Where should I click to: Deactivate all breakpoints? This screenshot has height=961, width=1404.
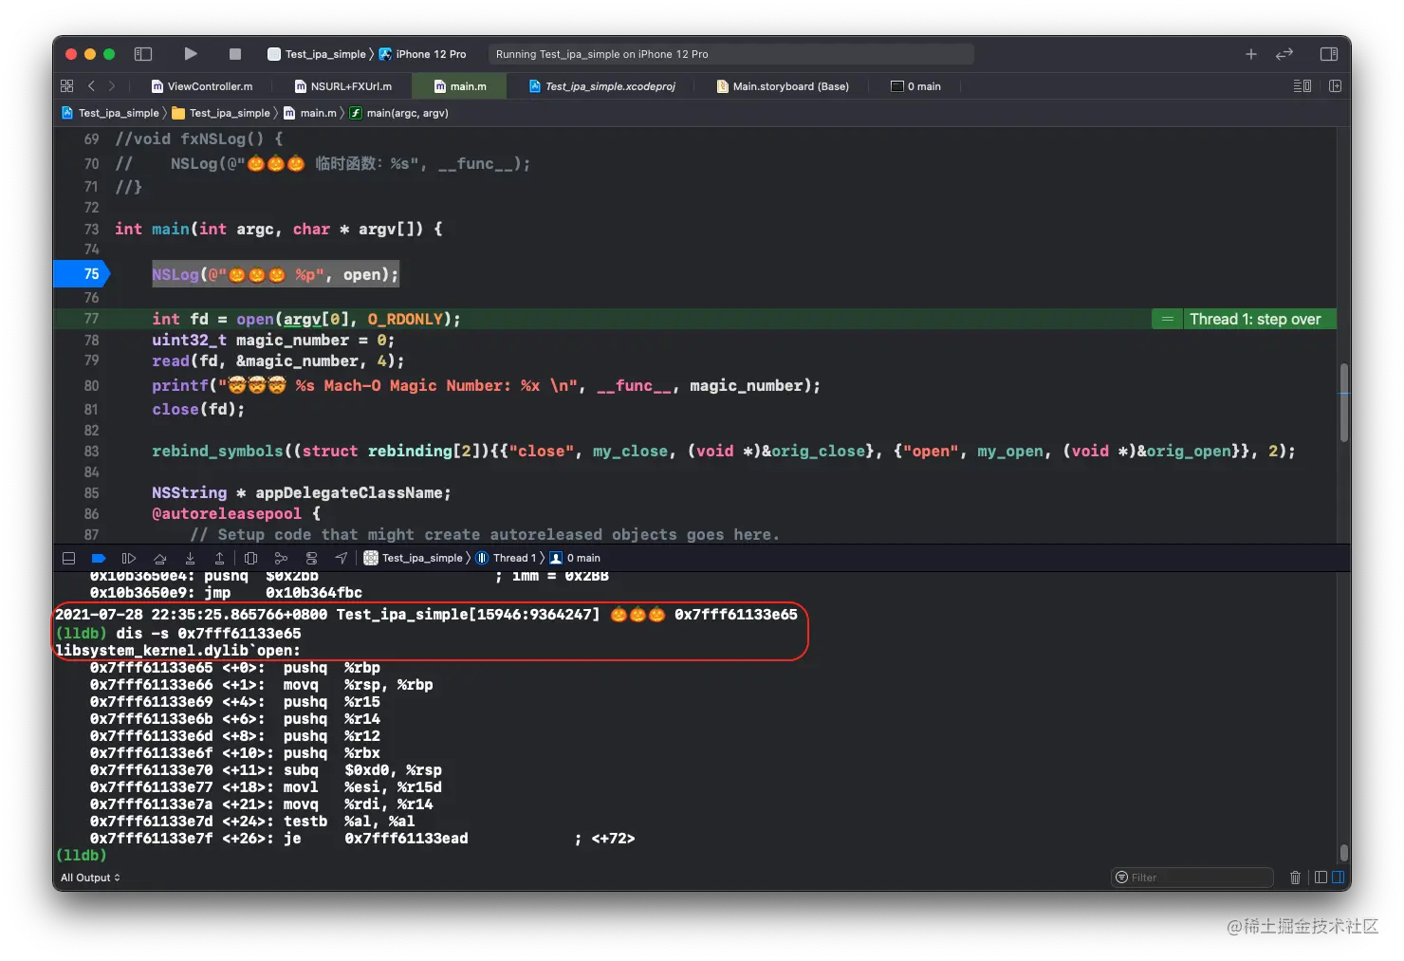[x=99, y=558]
